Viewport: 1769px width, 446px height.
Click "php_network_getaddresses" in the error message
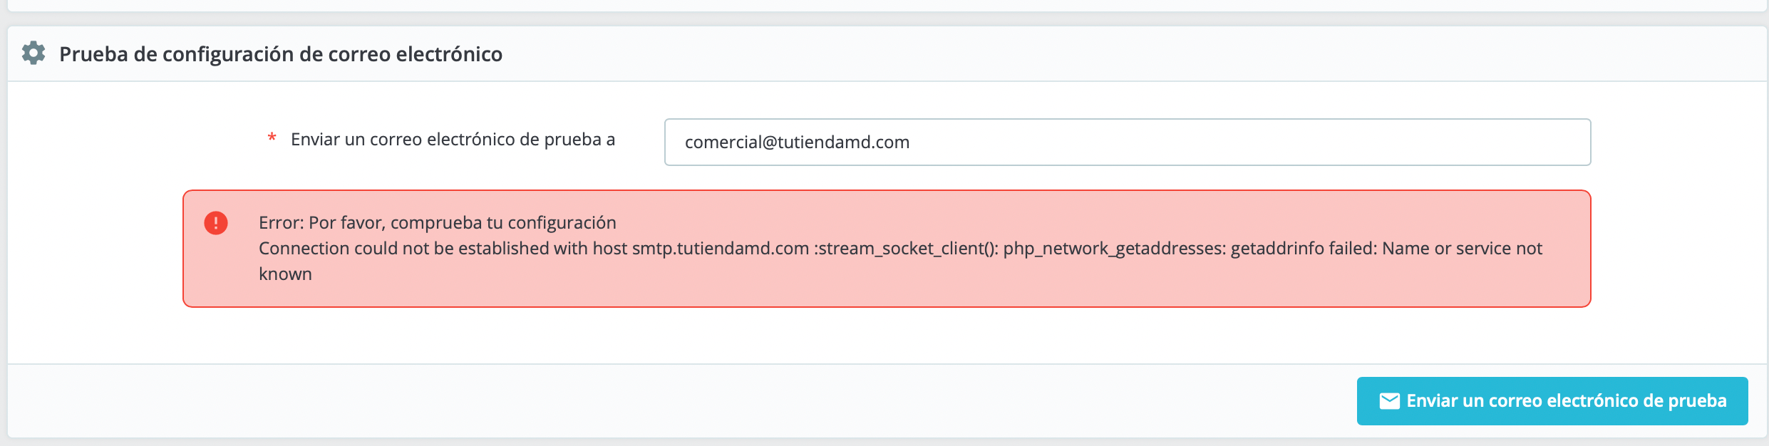coord(1115,248)
